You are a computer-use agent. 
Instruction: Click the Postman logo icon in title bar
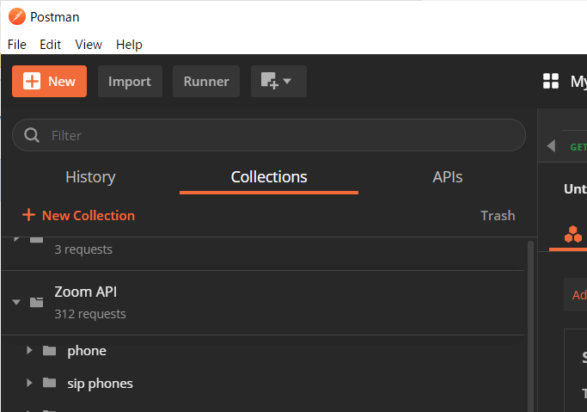17,17
